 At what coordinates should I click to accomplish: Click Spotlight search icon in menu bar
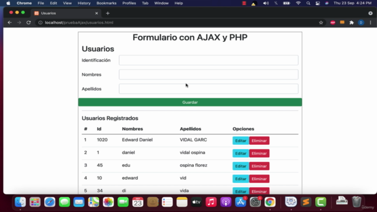[308, 3]
